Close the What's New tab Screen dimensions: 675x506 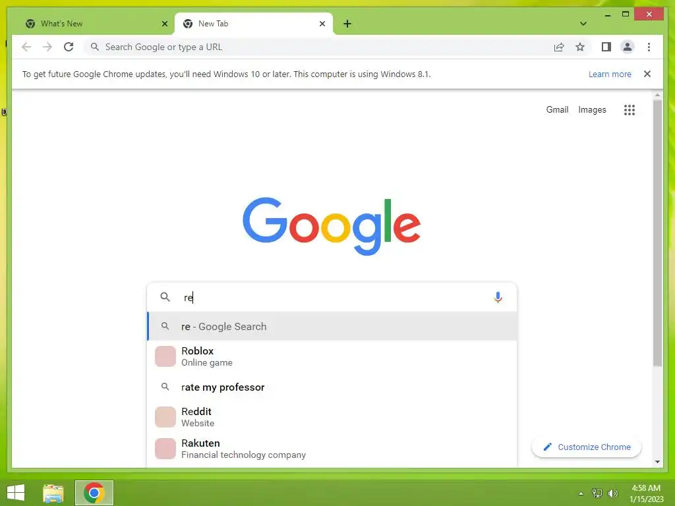[x=164, y=24]
